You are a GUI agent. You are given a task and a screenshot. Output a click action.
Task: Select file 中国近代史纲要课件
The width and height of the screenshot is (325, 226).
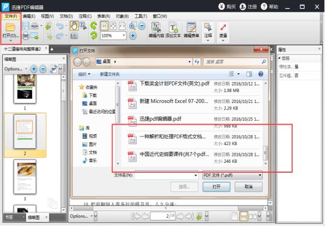(x=194, y=157)
